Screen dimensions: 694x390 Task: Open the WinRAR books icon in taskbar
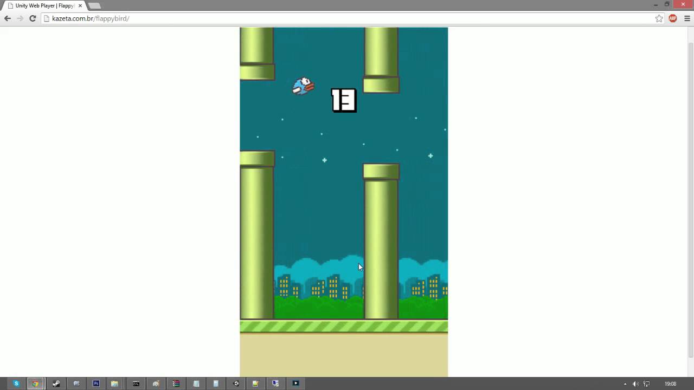click(176, 383)
